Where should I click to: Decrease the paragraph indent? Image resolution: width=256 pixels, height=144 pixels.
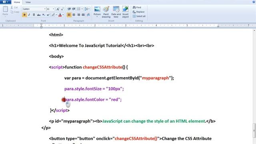coord(69,9)
